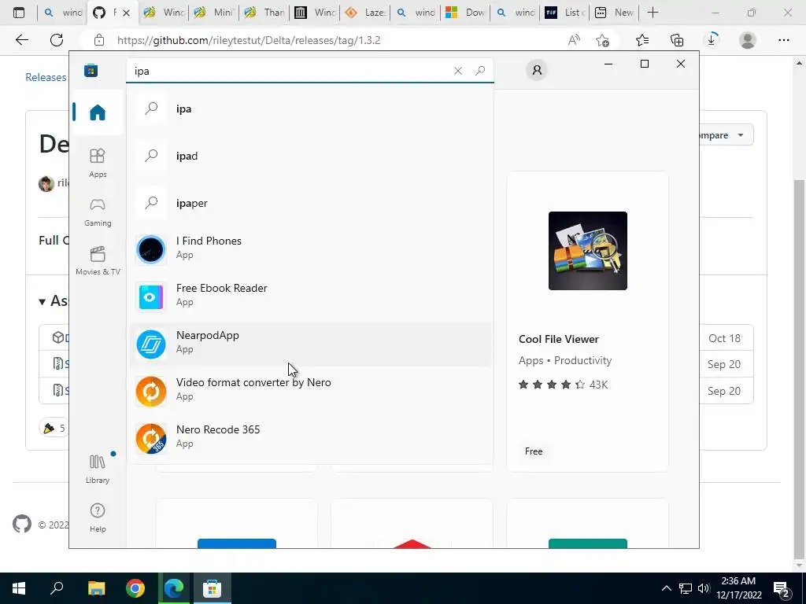Click Free price label on Cool File Viewer
806x604 pixels.
coord(534,451)
